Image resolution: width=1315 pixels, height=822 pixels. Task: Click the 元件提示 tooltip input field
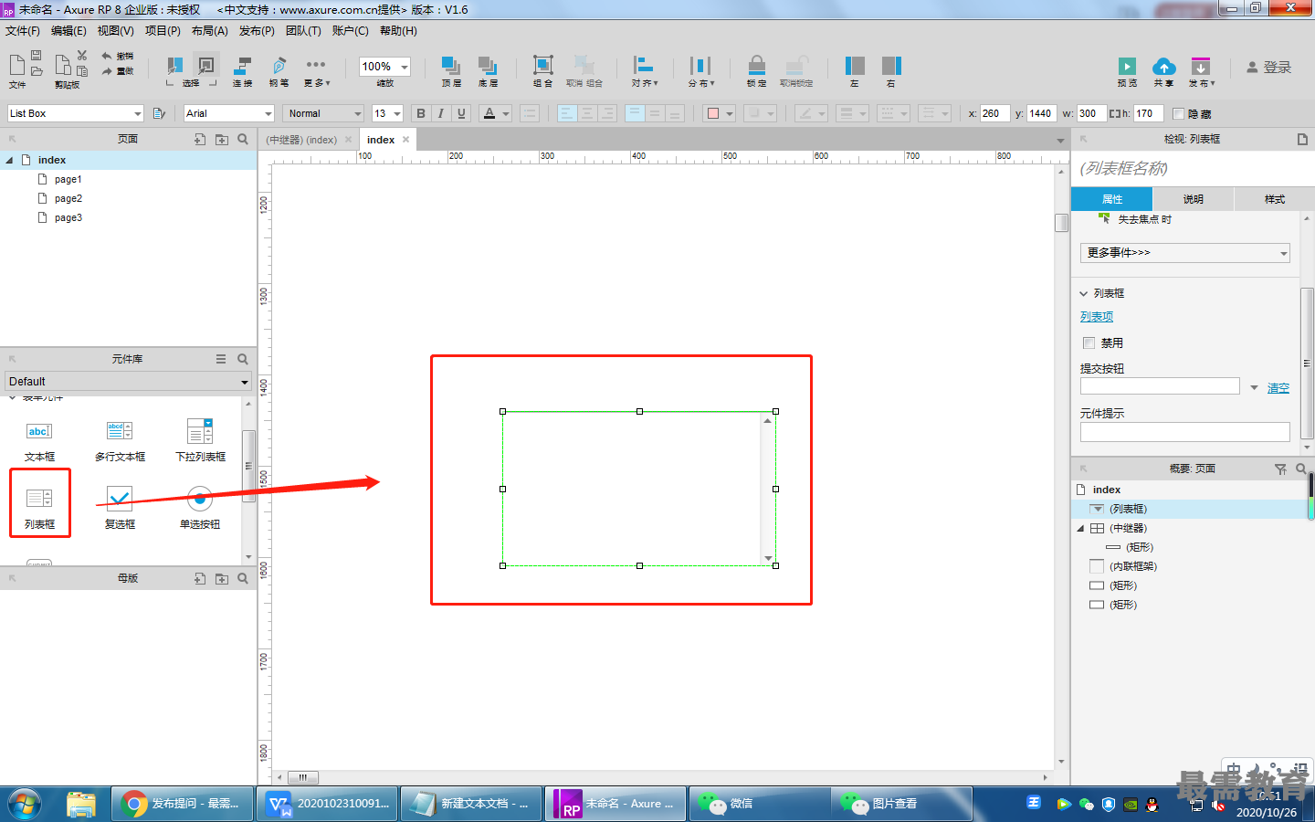pos(1184,432)
